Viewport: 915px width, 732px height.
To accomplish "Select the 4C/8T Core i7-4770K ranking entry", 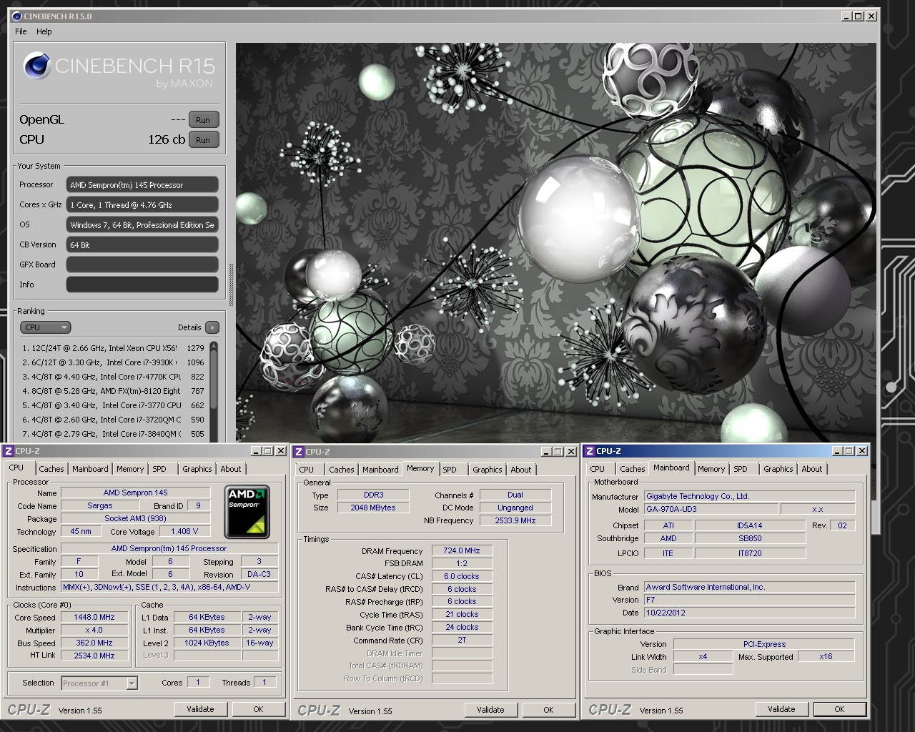I will (x=113, y=377).
